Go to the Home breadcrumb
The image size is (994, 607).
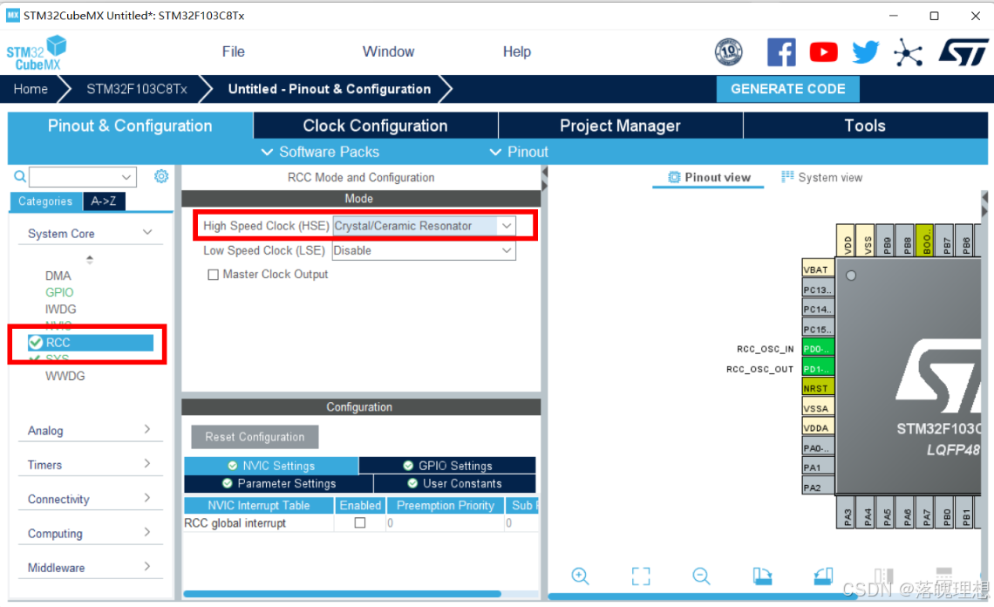[31, 89]
